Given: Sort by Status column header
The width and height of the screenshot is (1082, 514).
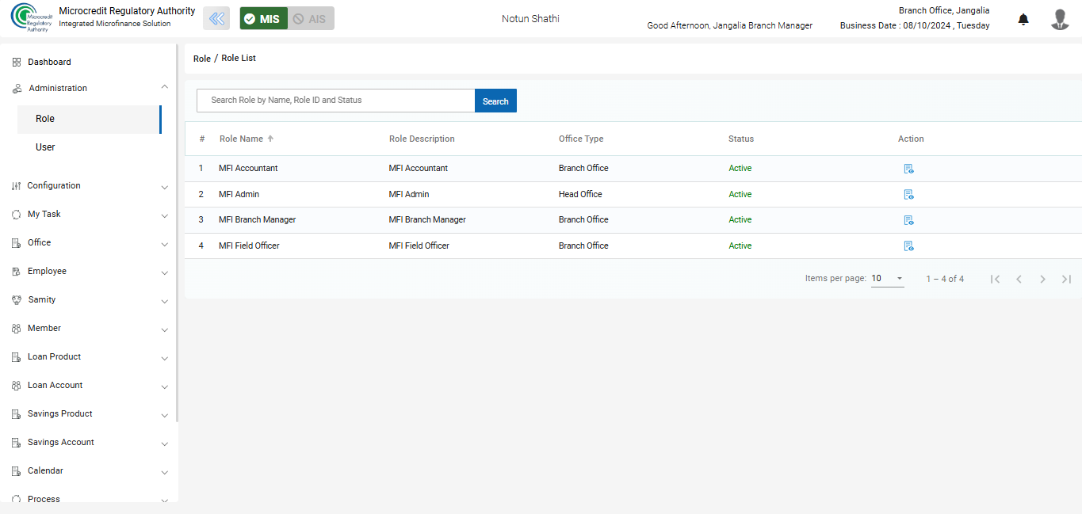Looking at the screenshot, I should click(x=741, y=139).
